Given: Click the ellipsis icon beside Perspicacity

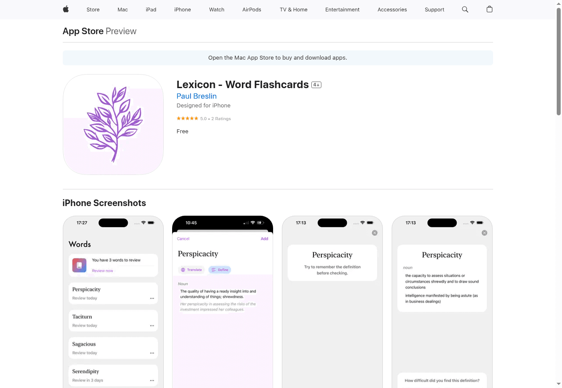Looking at the screenshot, I should (152, 298).
